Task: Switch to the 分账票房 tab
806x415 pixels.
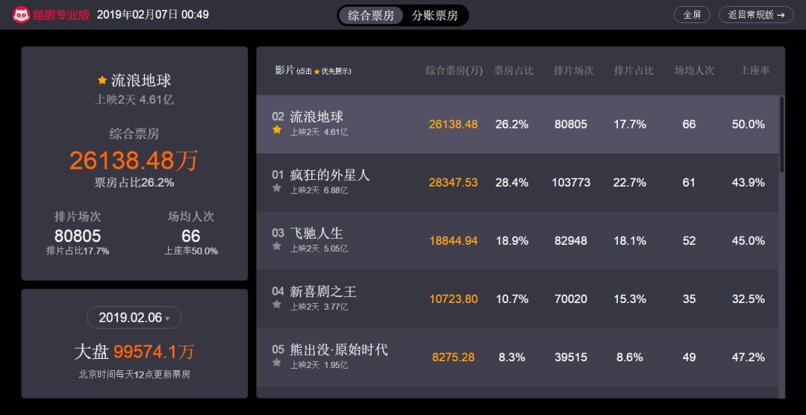Action: point(435,15)
